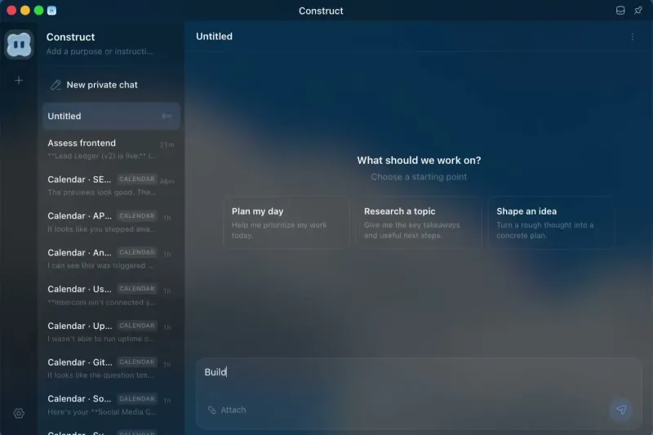Viewport: 653px width, 435px height.
Task: Click 'The previews look good' preview text
Action: pyautogui.click(x=101, y=193)
